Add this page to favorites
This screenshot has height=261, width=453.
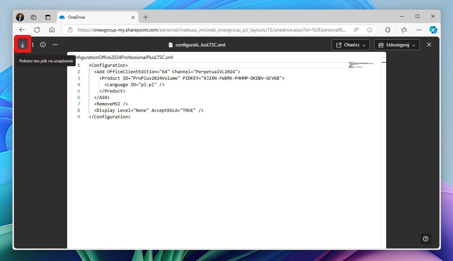370,30
